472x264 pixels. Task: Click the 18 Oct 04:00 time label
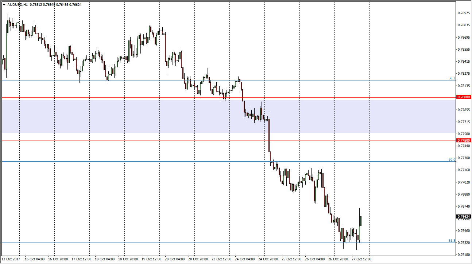tap(104, 259)
